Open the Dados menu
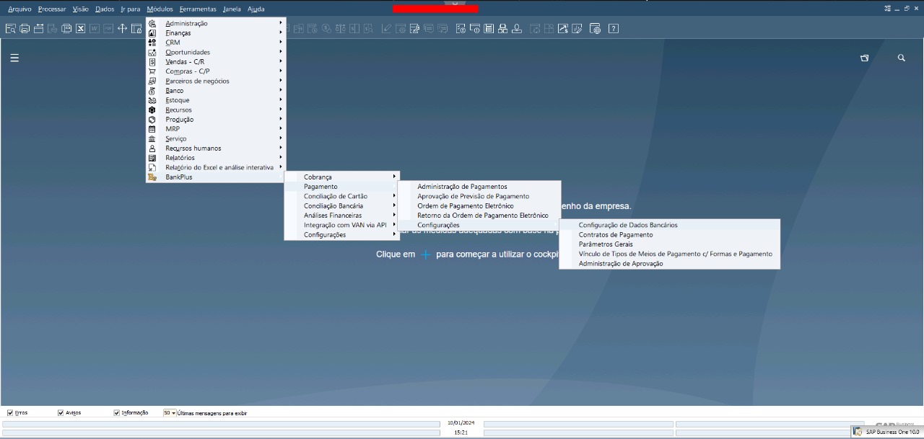The height and width of the screenshot is (439, 924). 105,9
